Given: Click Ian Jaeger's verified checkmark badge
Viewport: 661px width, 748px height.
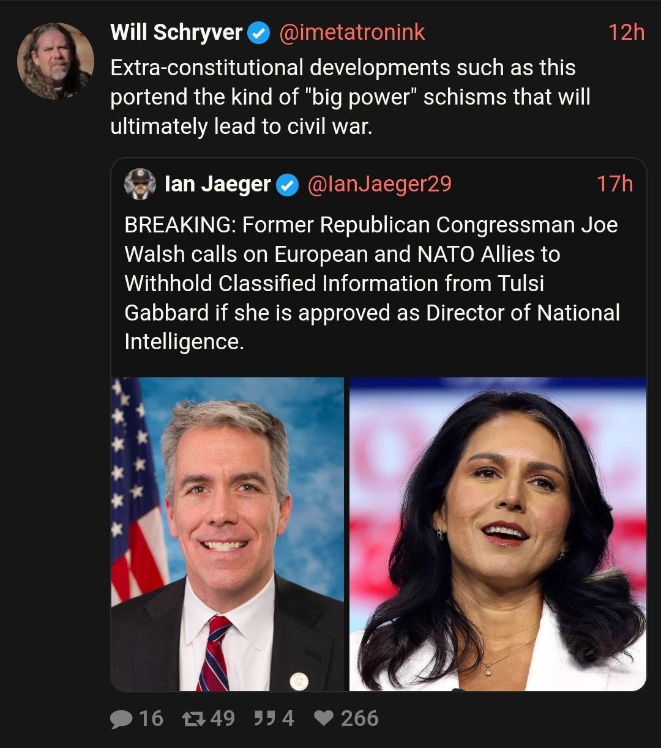Looking at the screenshot, I should pyautogui.click(x=287, y=185).
